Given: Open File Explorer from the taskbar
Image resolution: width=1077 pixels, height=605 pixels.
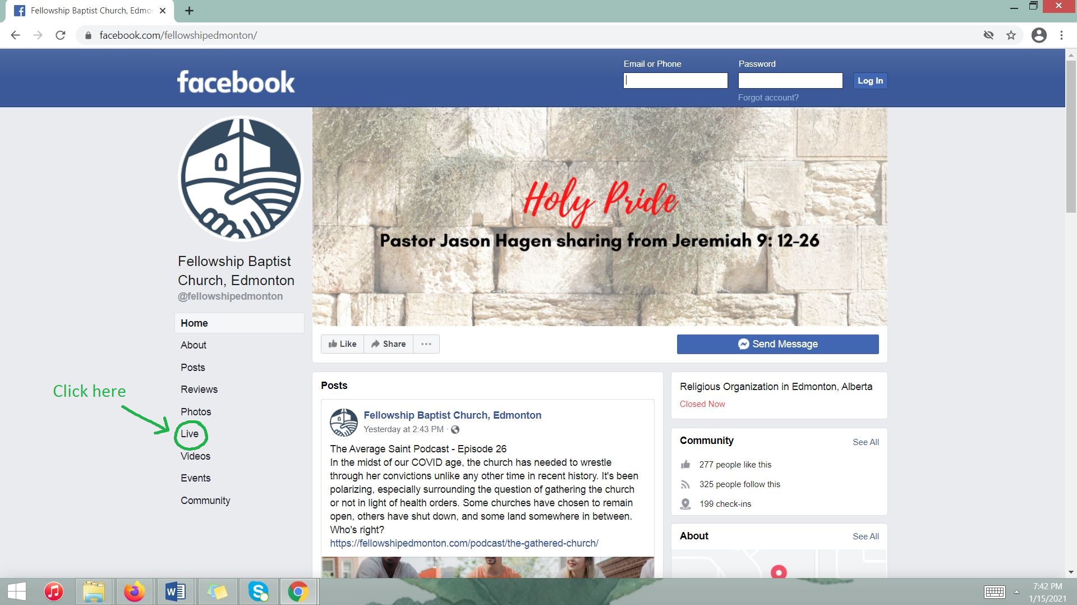Looking at the screenshot, I should (94, 592).
